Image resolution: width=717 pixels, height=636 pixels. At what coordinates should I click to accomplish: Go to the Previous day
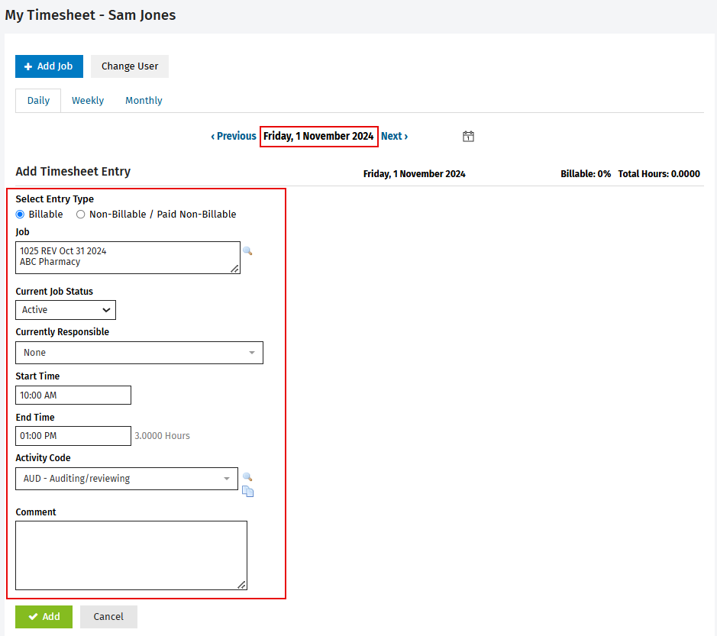pos(234,136)
